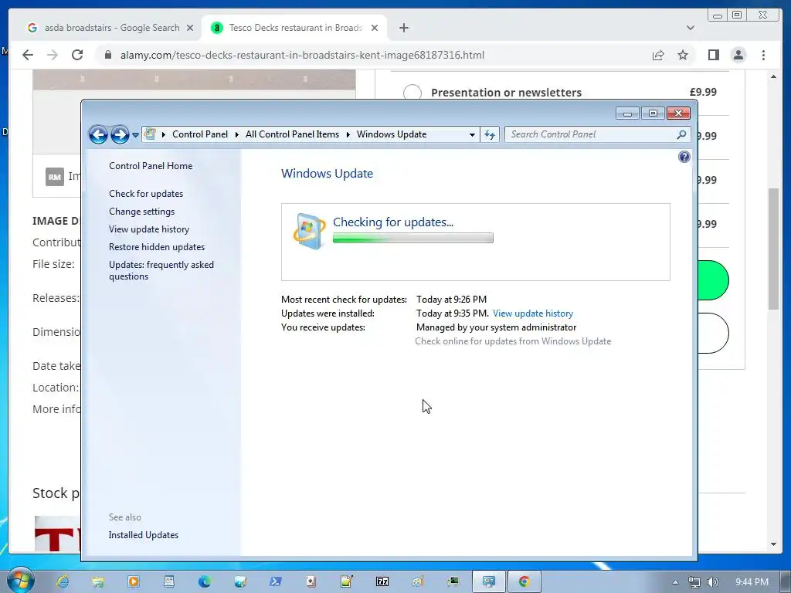Open Control Panel Home link

pos(151,166)
